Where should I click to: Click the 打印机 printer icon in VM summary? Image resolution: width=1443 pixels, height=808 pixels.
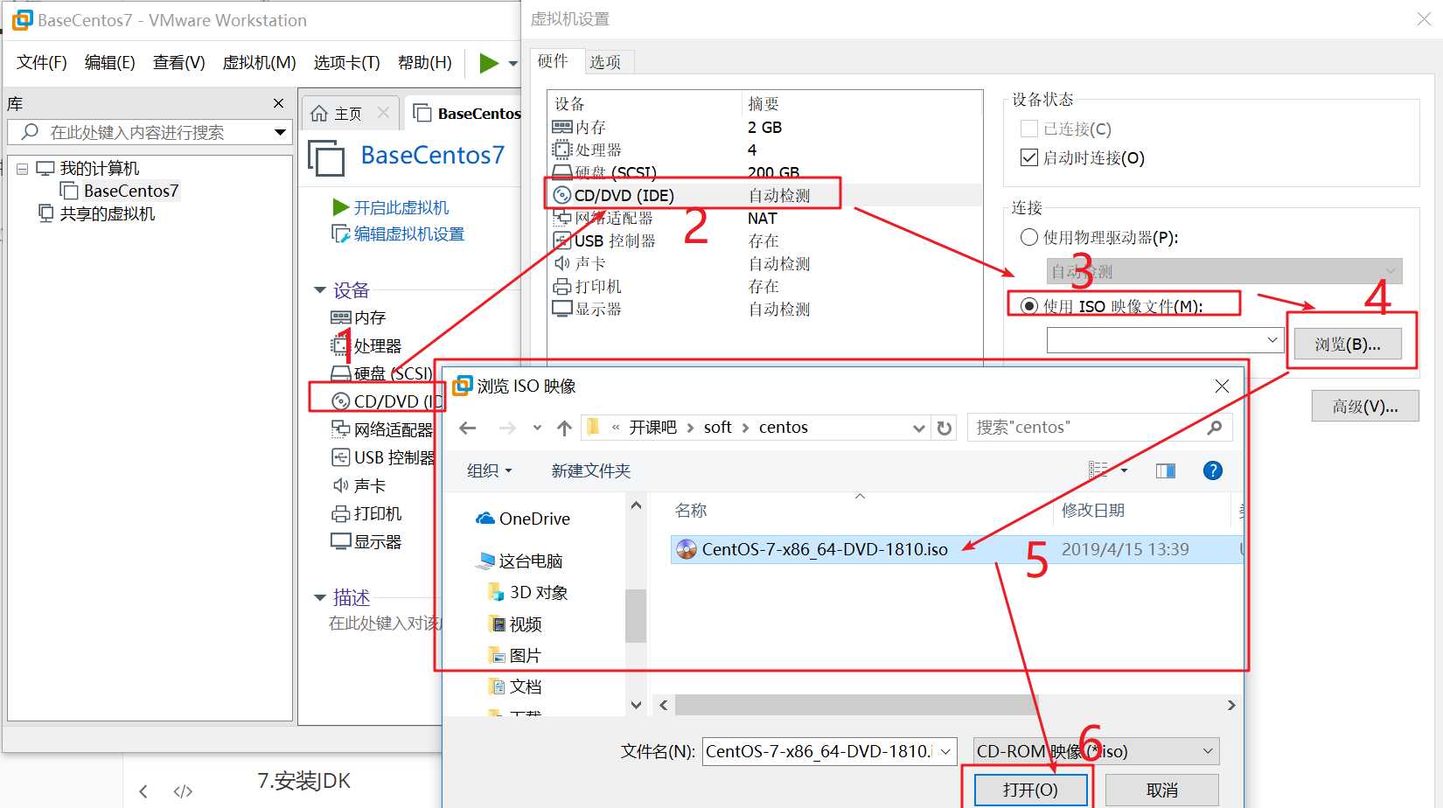(x=340, y=513)
